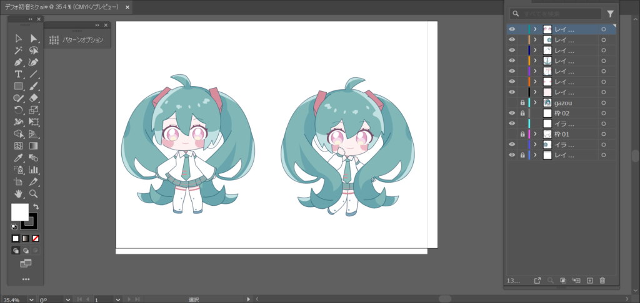Delete selection with the trash icon
Viewport: 640px width, 303px height.
[x=602, y=281]
